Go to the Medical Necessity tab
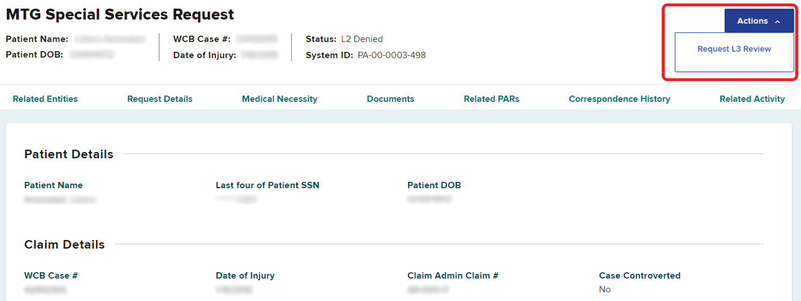The image size is (801, 301). (x=279, y=99)
